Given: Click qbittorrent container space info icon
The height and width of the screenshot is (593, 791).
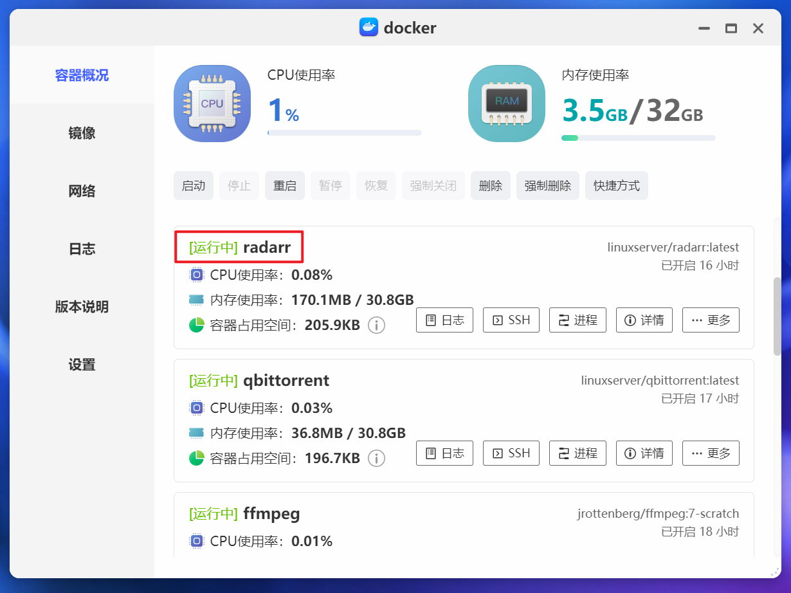Looking at the screenshot, I should click(376, 459).
